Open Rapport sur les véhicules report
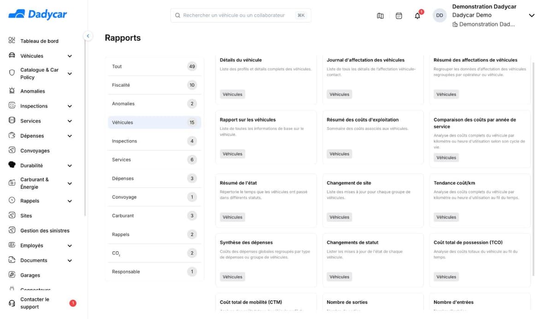553x319 pixels. point(266,137)
